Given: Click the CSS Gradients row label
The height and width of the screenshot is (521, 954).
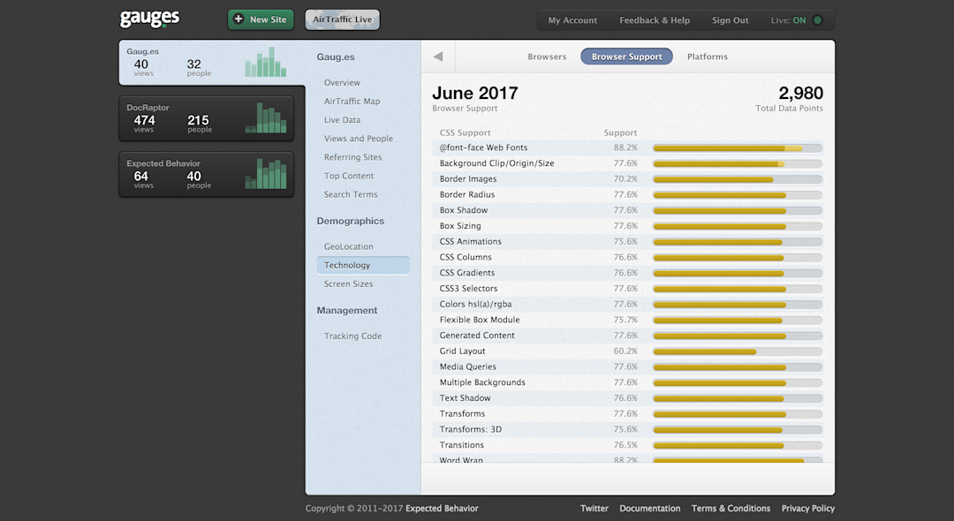Looking at the screenshot, I should tap(466, 273).
